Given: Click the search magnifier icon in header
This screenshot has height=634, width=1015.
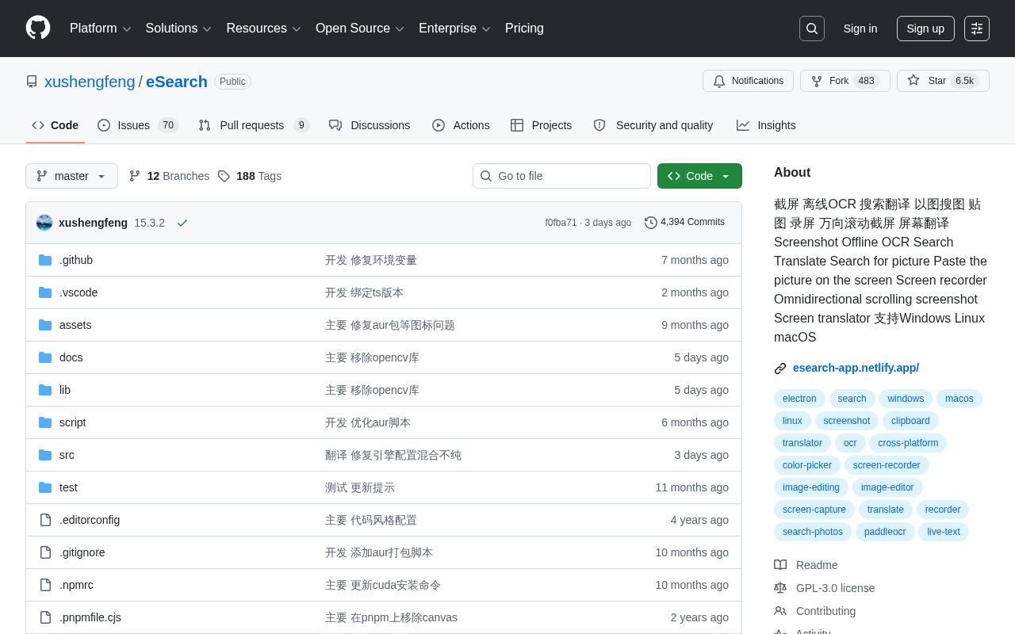Looking at the screenshot, I should [x=812, y=29].
